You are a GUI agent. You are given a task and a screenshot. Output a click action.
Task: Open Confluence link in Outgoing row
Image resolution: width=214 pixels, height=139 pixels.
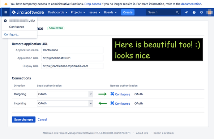[123, 94]
